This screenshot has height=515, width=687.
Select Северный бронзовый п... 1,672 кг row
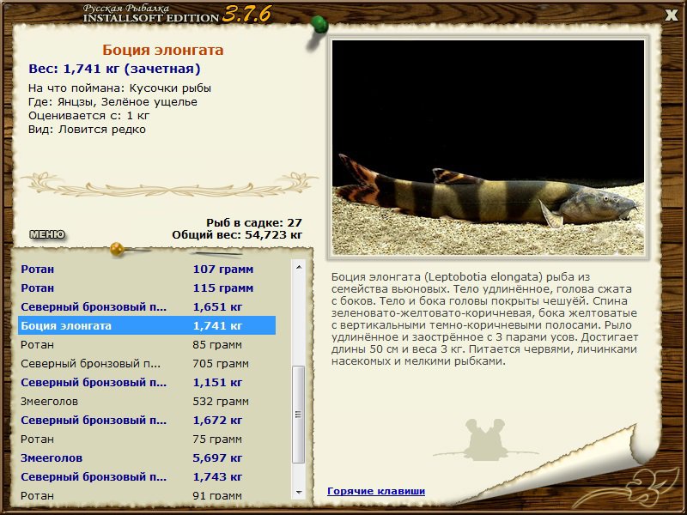pyautogui.click(x=147, y=420)
